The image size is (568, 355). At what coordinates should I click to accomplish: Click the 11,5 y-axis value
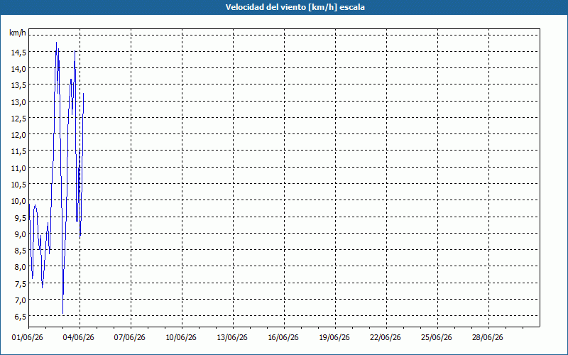(x=18, y=151)
